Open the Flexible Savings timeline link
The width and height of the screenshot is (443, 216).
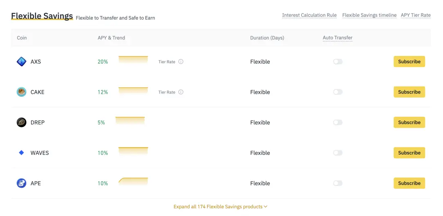pyautogui.click(x=369, y=15)
